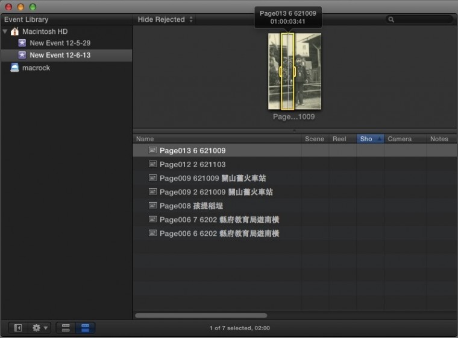The height and width of the screenshot is (338, 458).
Task: Click the horizontal scrollbar in clip list
Action: click(x=201, y=315)
